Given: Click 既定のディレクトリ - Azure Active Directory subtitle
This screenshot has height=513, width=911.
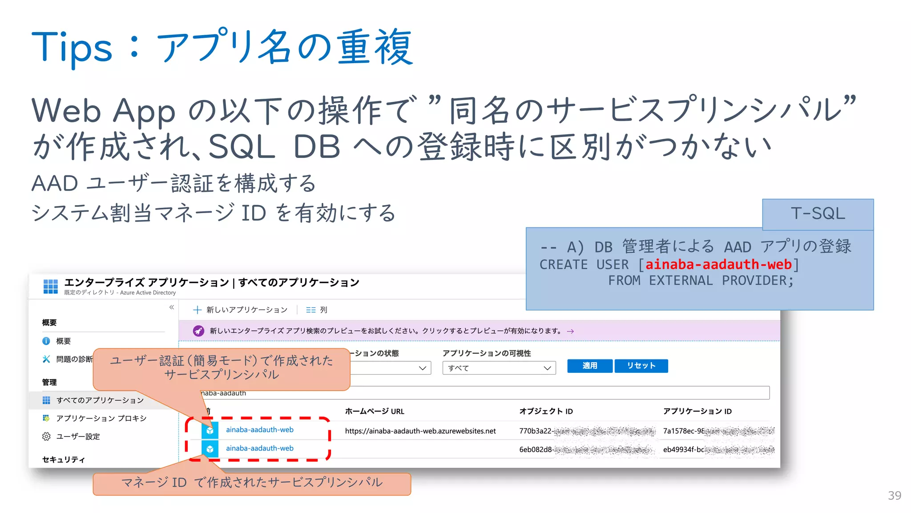Looking at the screenshot, I should click(120, 293).
